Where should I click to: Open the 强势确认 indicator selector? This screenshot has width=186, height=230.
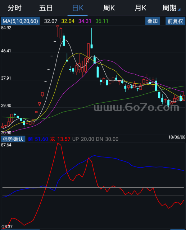(x=13, y=139)
